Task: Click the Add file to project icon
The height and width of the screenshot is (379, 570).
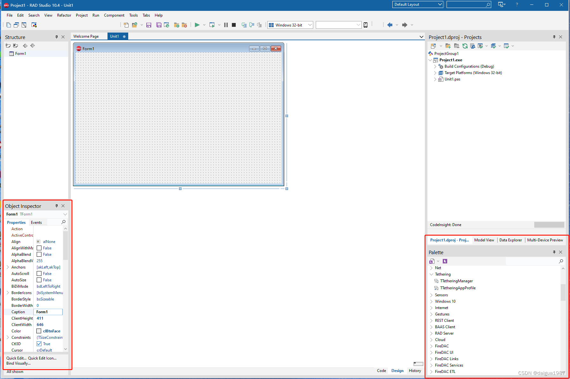Action: point(176,25)
